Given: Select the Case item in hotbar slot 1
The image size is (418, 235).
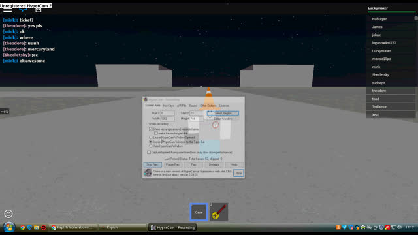Looking at the screenshot, I should [199, 212].
